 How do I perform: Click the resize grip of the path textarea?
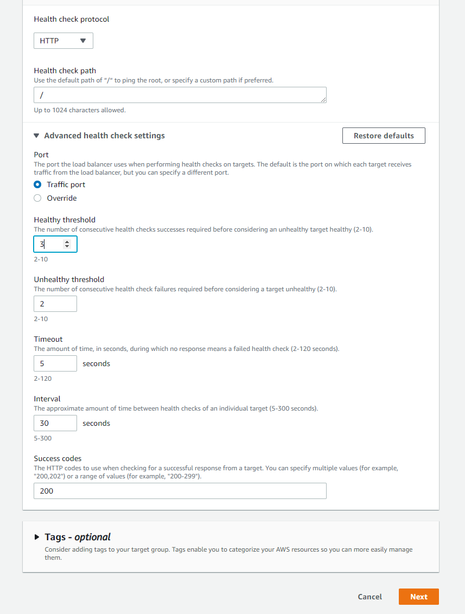(x=323, y=100)
